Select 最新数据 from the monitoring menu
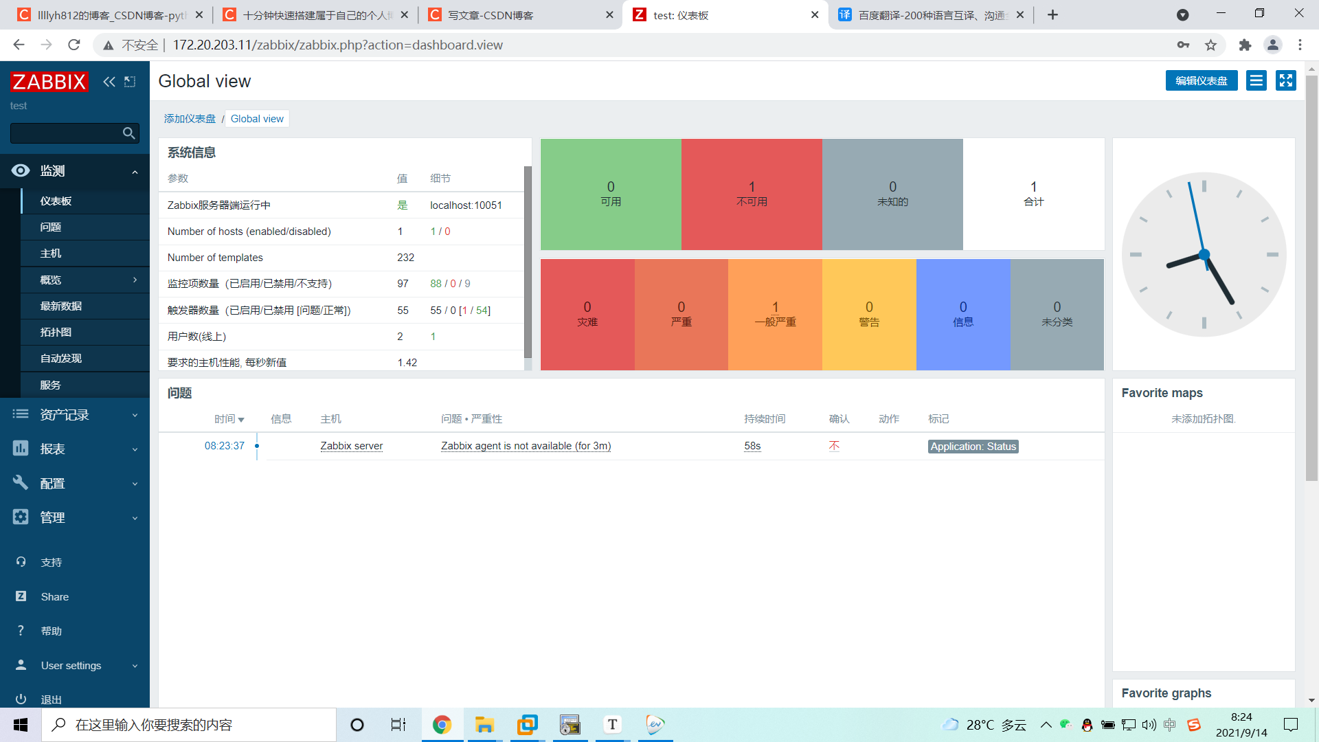The width and height of the screenshot is (1319, 742). pyautogui.click(x=60, y=306)
